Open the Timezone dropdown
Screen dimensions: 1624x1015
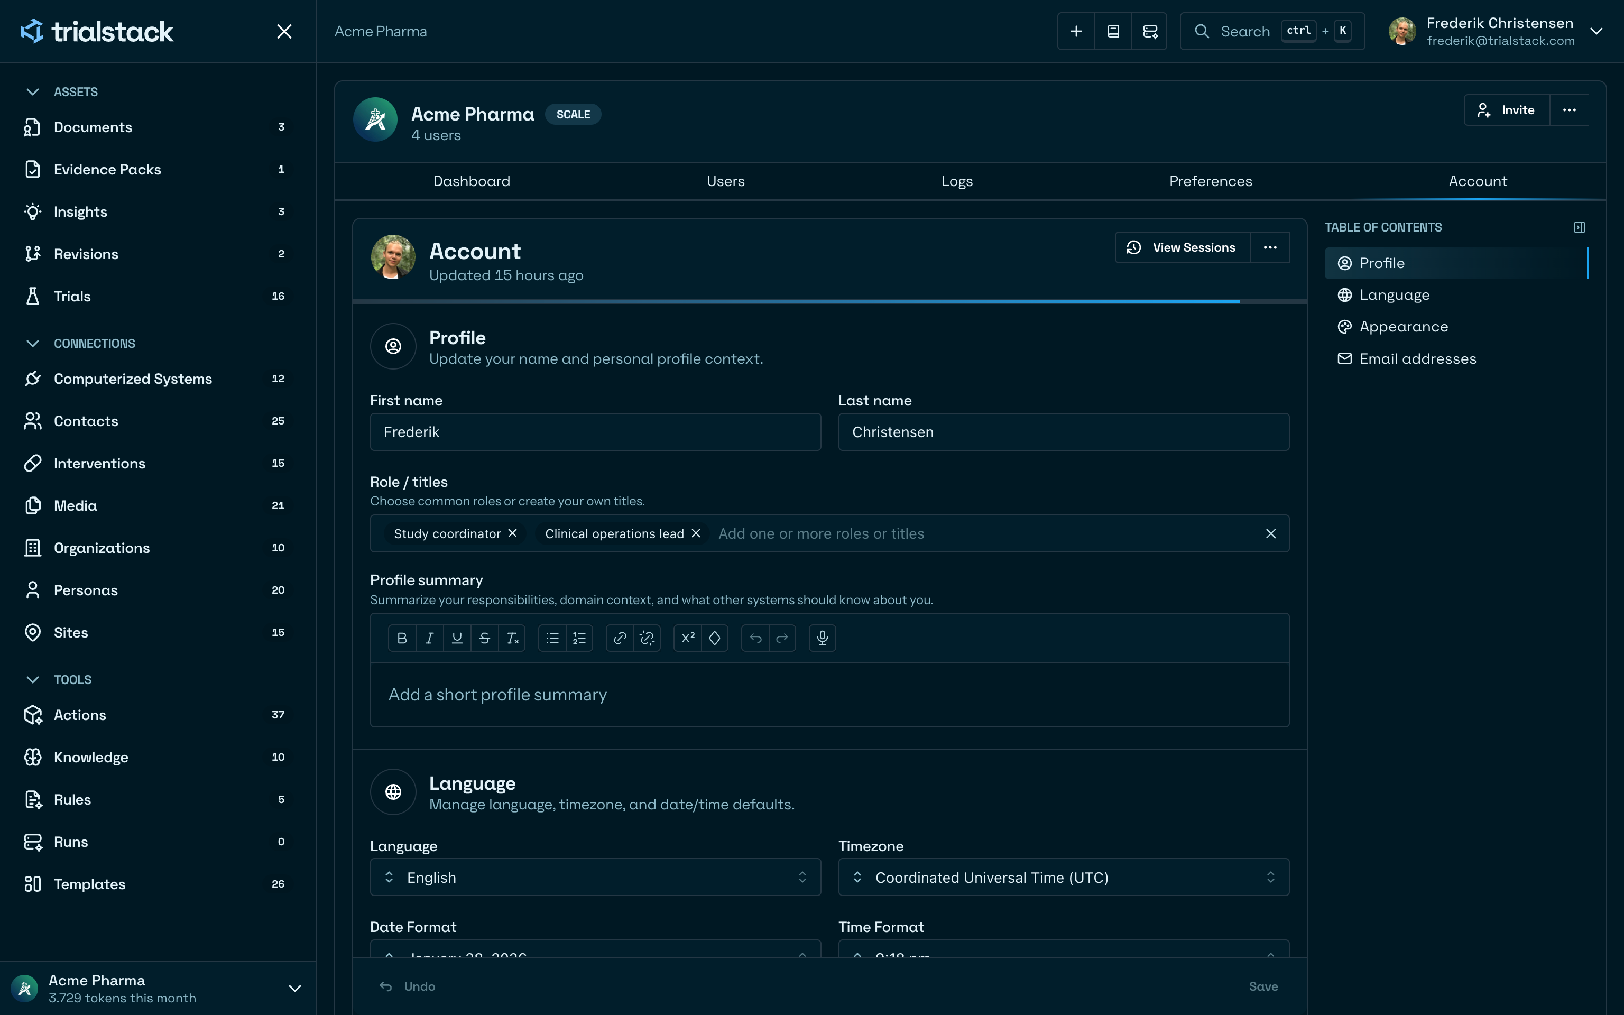point(1064,878)
